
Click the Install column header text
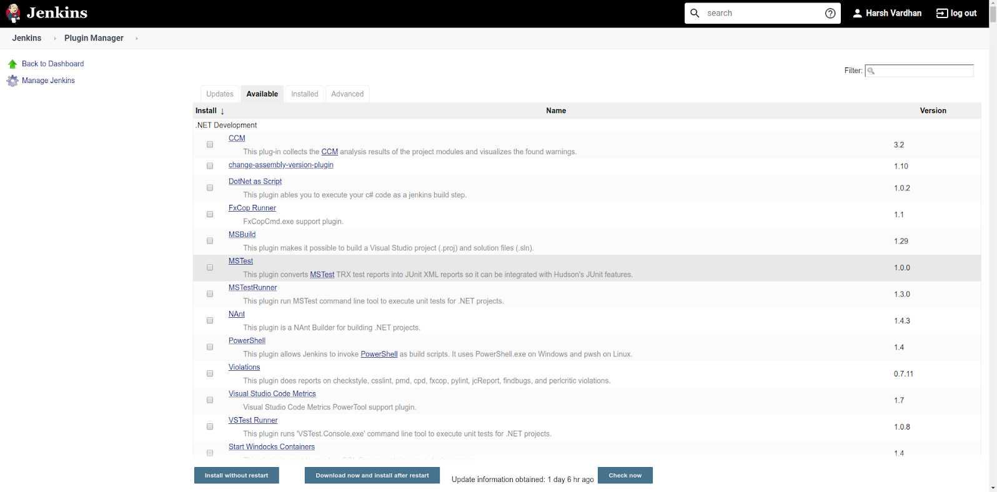pyautogui.click(x=206, y=111)
